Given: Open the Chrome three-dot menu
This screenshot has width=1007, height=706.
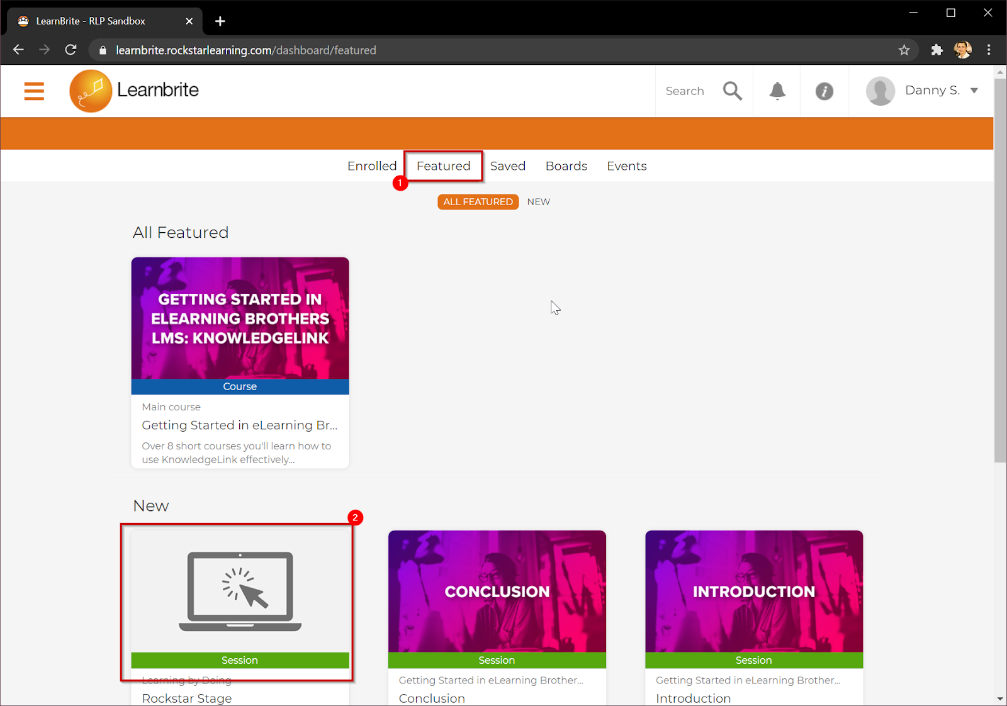Looking at the screenshot, I should tap(989, 50).
